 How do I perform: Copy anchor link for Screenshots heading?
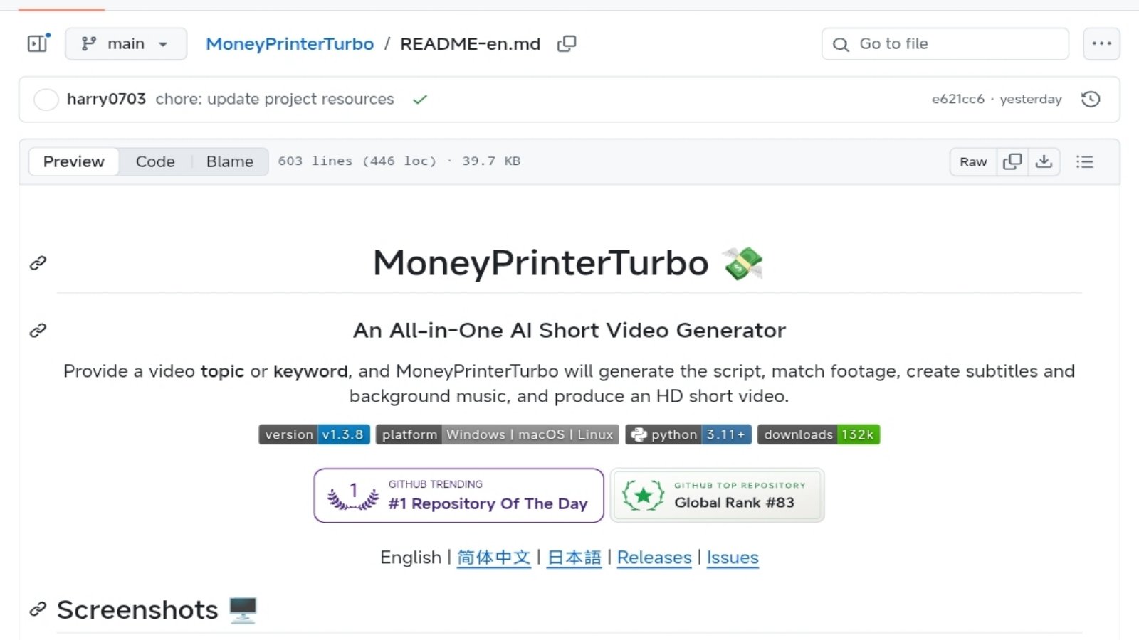tap(38, 609)
